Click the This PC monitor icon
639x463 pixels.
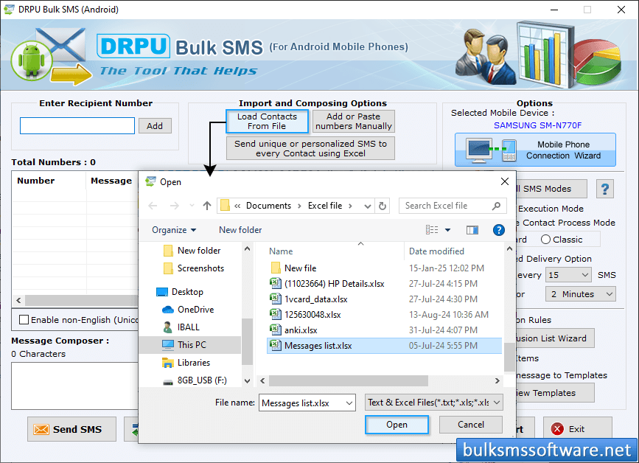tap(168, 345)
